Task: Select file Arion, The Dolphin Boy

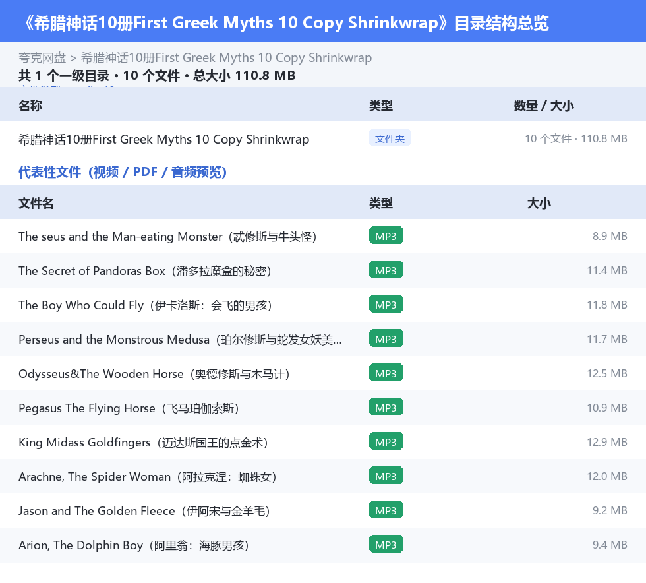Action: pos(134,545)
